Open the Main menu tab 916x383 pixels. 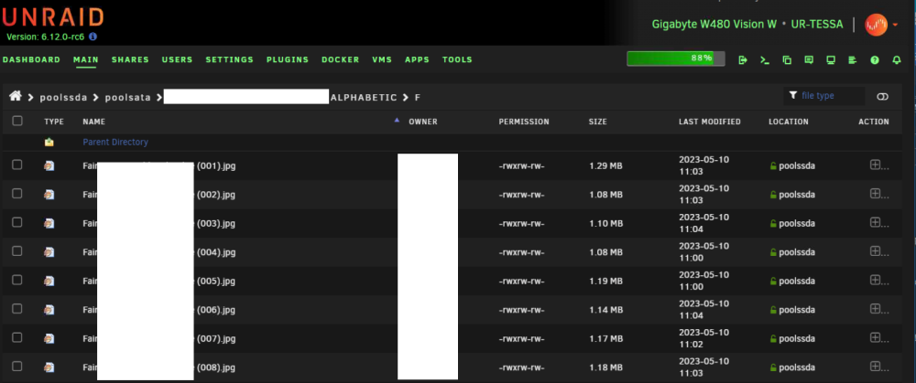tap(86, 59)
